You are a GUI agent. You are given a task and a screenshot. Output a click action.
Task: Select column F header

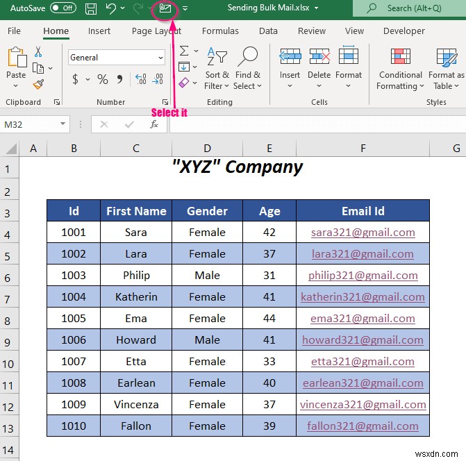(x=363, y=148)
